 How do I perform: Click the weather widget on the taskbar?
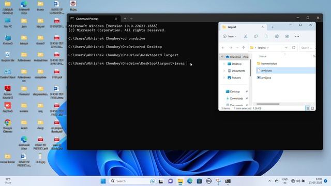point(8,181)
